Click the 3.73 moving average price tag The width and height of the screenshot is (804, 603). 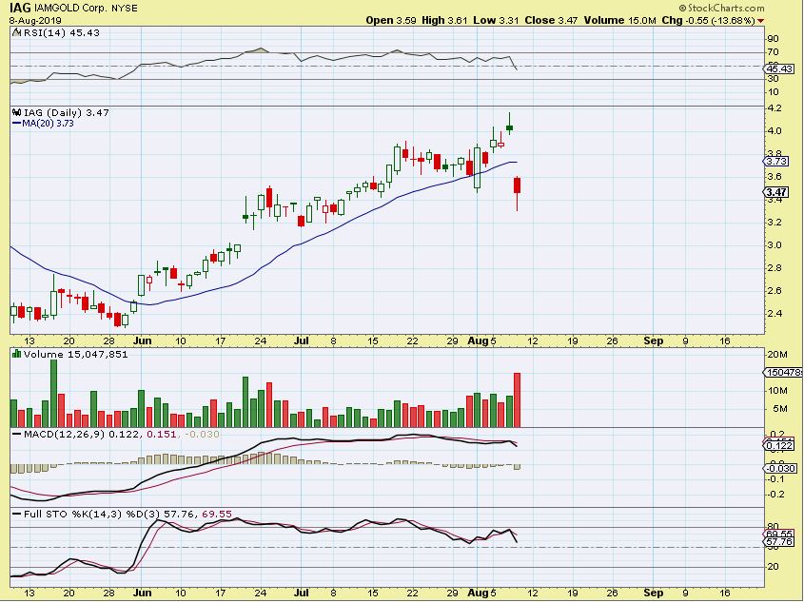tap(775, 162)
